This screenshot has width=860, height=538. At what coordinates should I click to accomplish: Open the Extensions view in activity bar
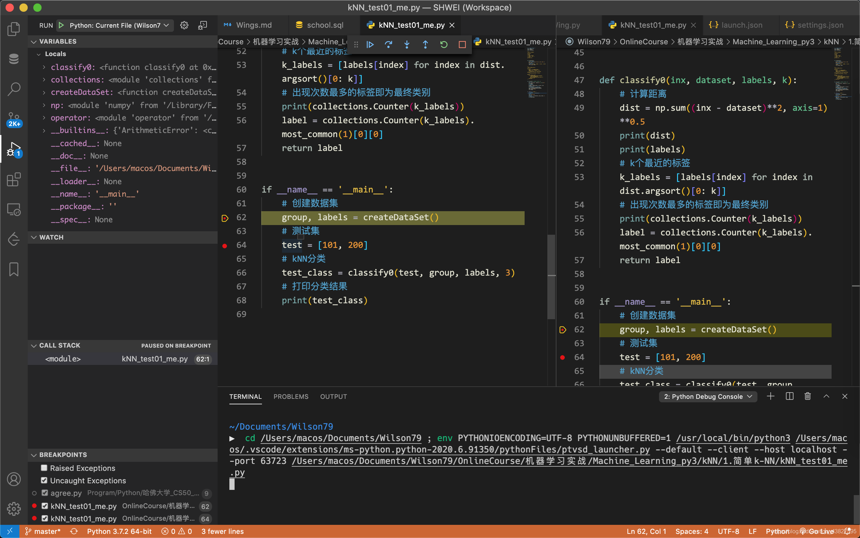(14, 180)
